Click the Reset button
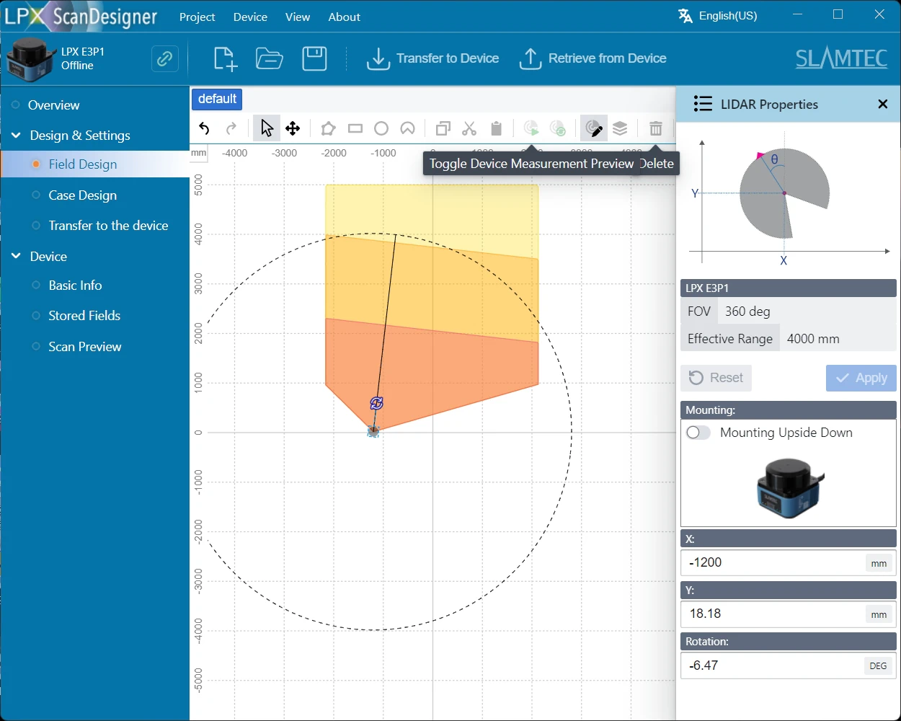 tap(716, 378)
